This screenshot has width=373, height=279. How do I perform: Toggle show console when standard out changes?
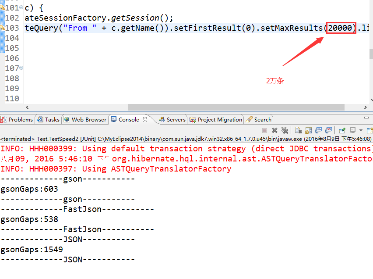[318, 130]
